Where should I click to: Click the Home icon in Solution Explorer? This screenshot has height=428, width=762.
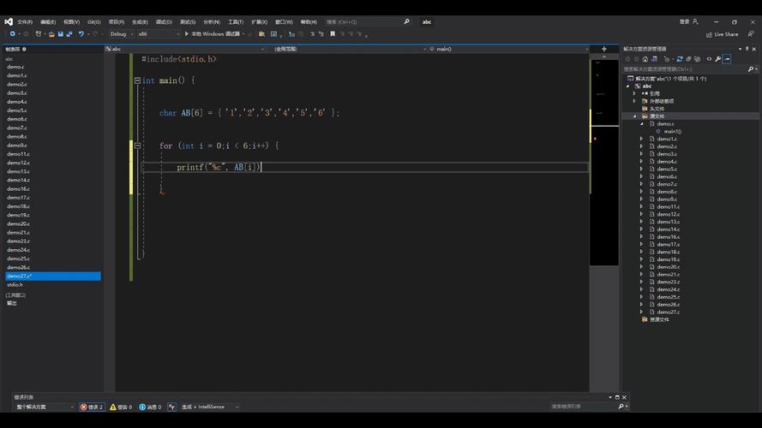pyautogui.click(x=645, y=59)
